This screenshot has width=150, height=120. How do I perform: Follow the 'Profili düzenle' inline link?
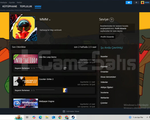[x=121, y=29]
